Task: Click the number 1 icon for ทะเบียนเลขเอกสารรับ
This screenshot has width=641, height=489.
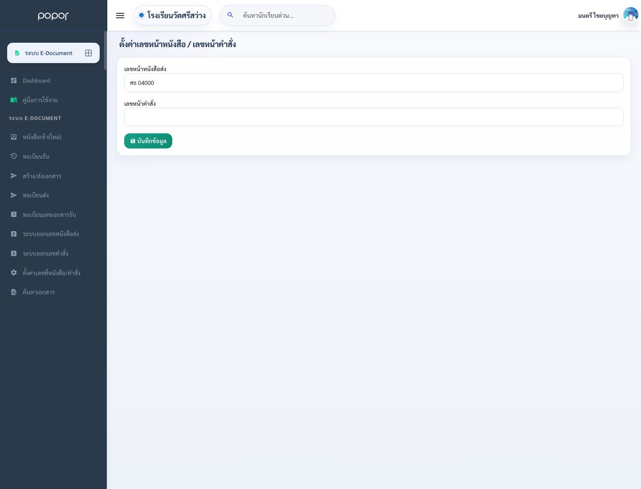Action: click(x=14, y=214)
